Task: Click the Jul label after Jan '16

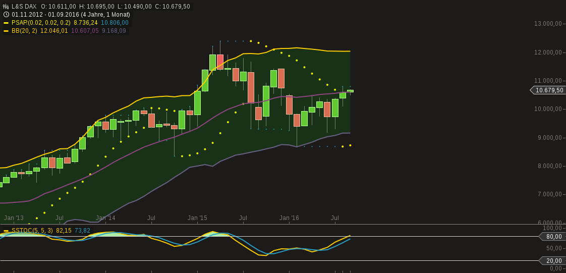Action: (335, 218)
